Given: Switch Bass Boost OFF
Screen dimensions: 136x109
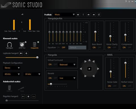Looking at the screenshot, I should click(x=99, y=47).
